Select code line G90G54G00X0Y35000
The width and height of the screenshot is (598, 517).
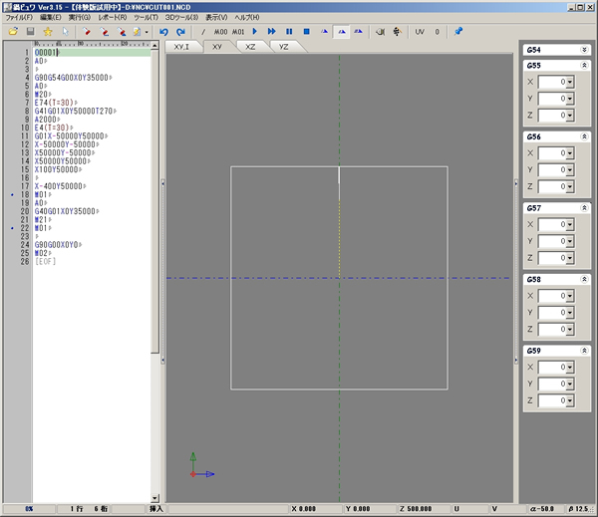point(72,78)
